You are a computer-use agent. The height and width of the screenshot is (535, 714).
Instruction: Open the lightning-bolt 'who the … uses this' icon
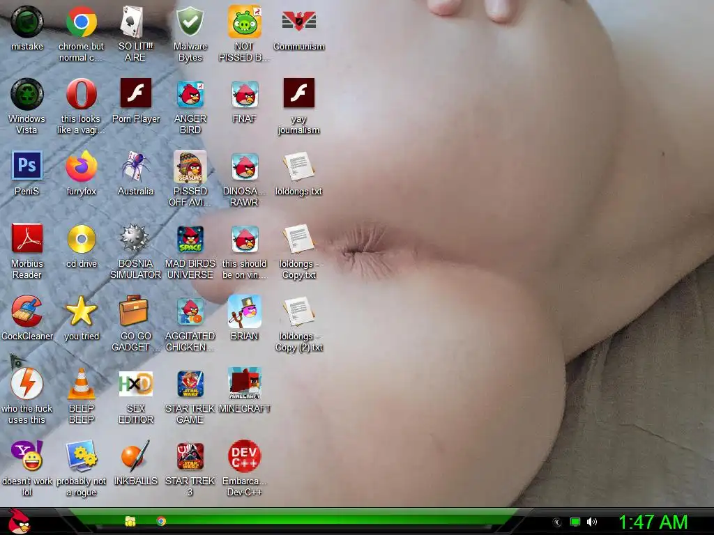coord(27,384)
